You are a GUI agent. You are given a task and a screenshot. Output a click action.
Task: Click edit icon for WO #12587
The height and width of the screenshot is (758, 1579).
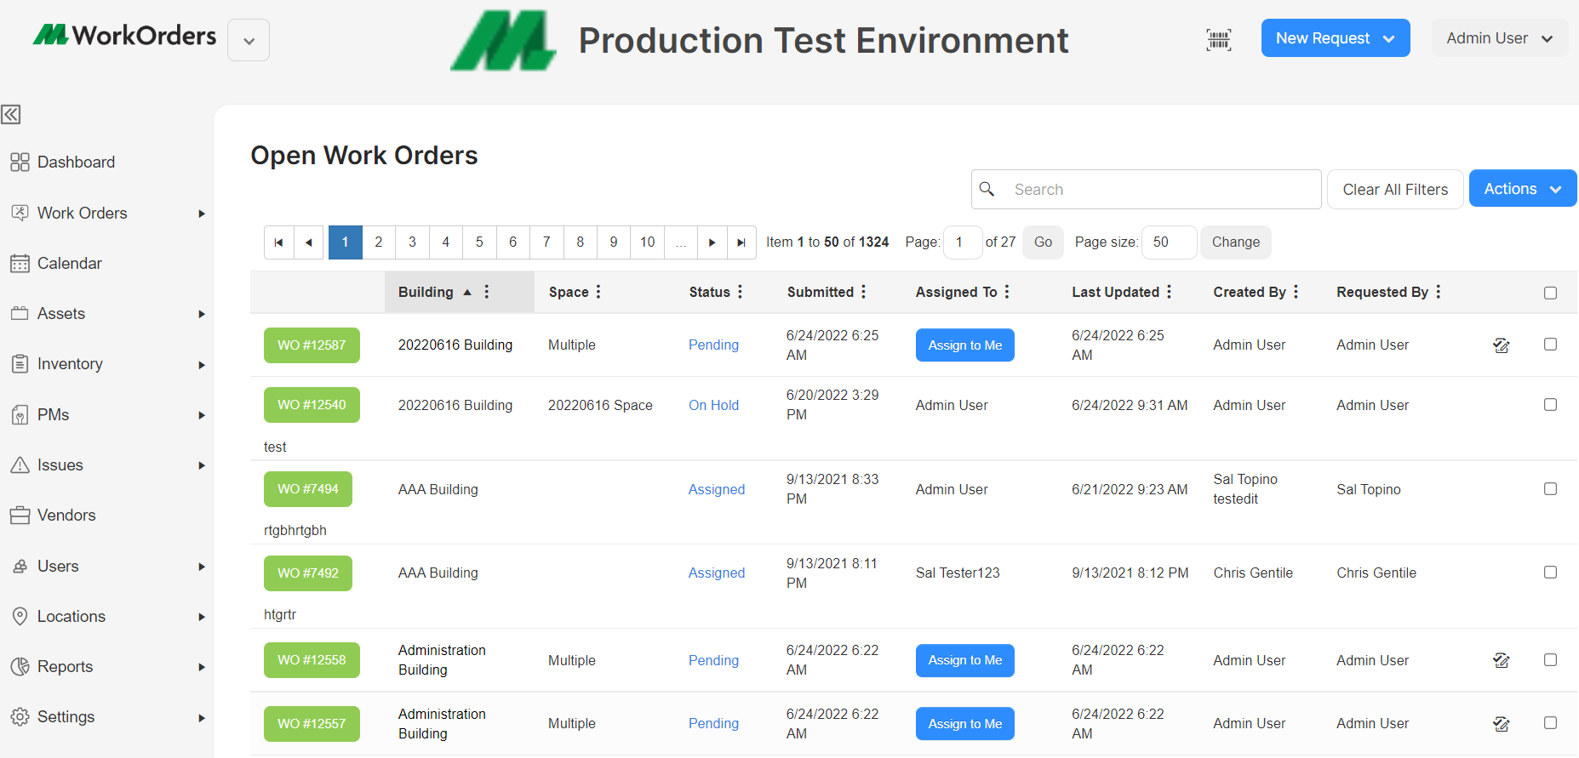pos(1502,345)
